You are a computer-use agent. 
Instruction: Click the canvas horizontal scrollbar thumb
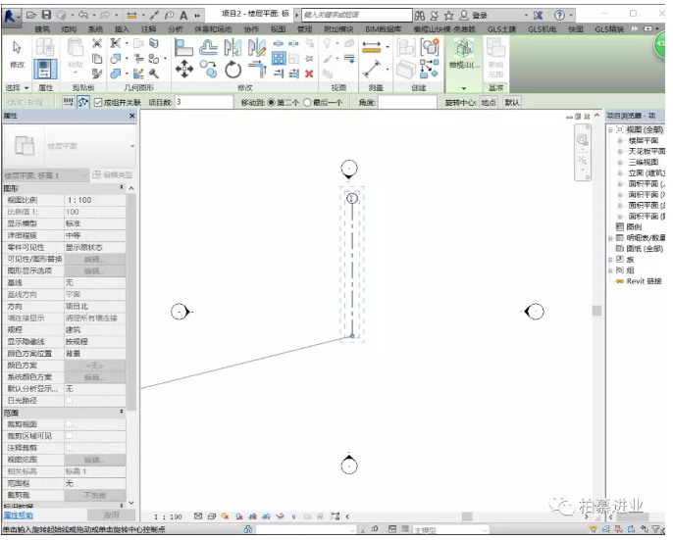[467, 516]
